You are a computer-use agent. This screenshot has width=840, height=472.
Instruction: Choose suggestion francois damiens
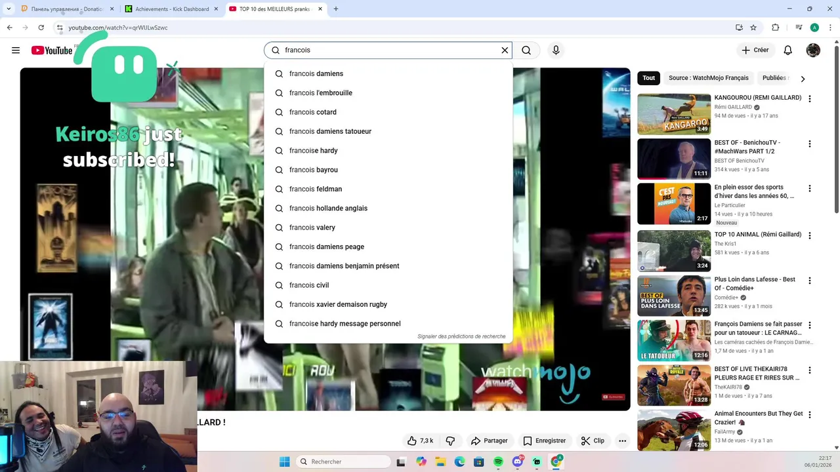tap(388, 73)
